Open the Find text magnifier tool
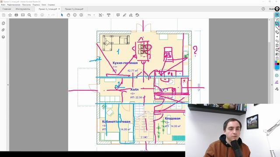This screenshot has height=157, width=280. (x=29, y=15)
